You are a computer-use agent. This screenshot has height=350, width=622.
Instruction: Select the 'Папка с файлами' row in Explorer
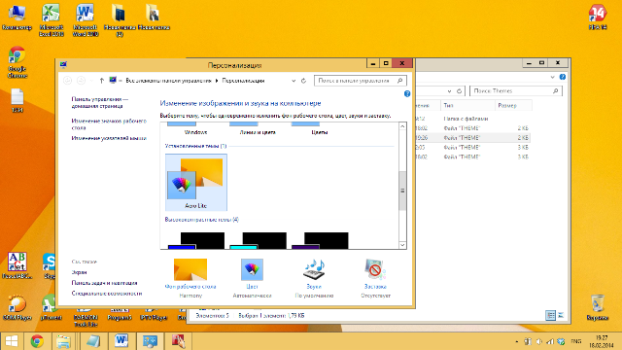coord(472,119)
